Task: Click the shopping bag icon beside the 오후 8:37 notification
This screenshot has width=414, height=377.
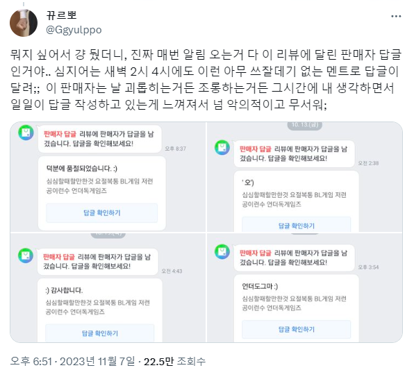Action: (26, 133)
